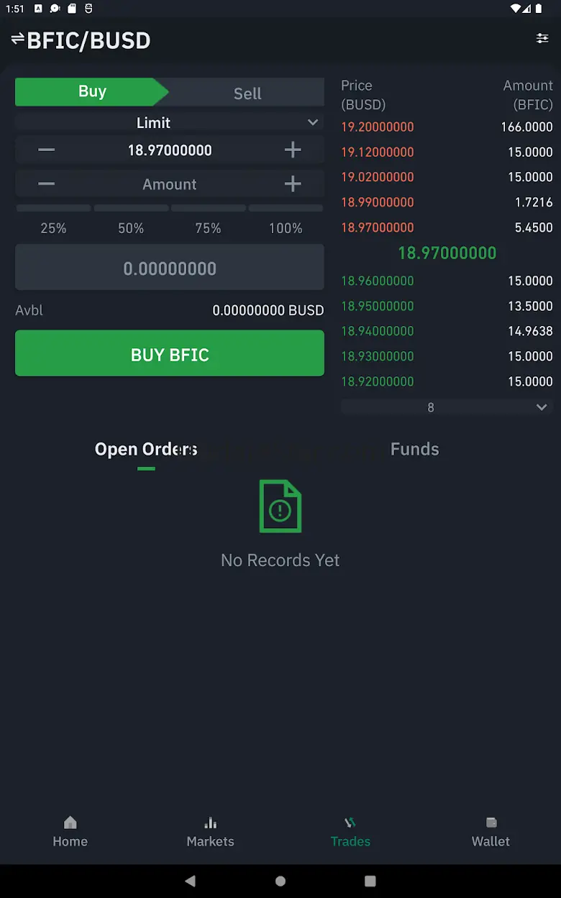
Task: Open the trade settings sliders icon
Action: coord(542,39)
